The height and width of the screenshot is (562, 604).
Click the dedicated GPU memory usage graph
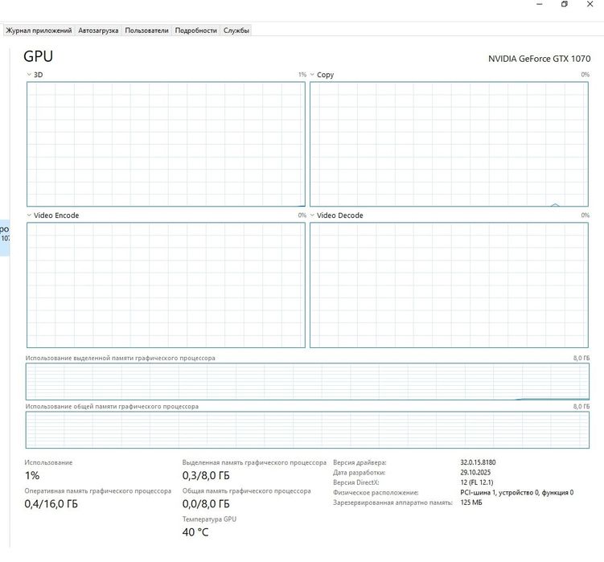click(x=307, y=381)
